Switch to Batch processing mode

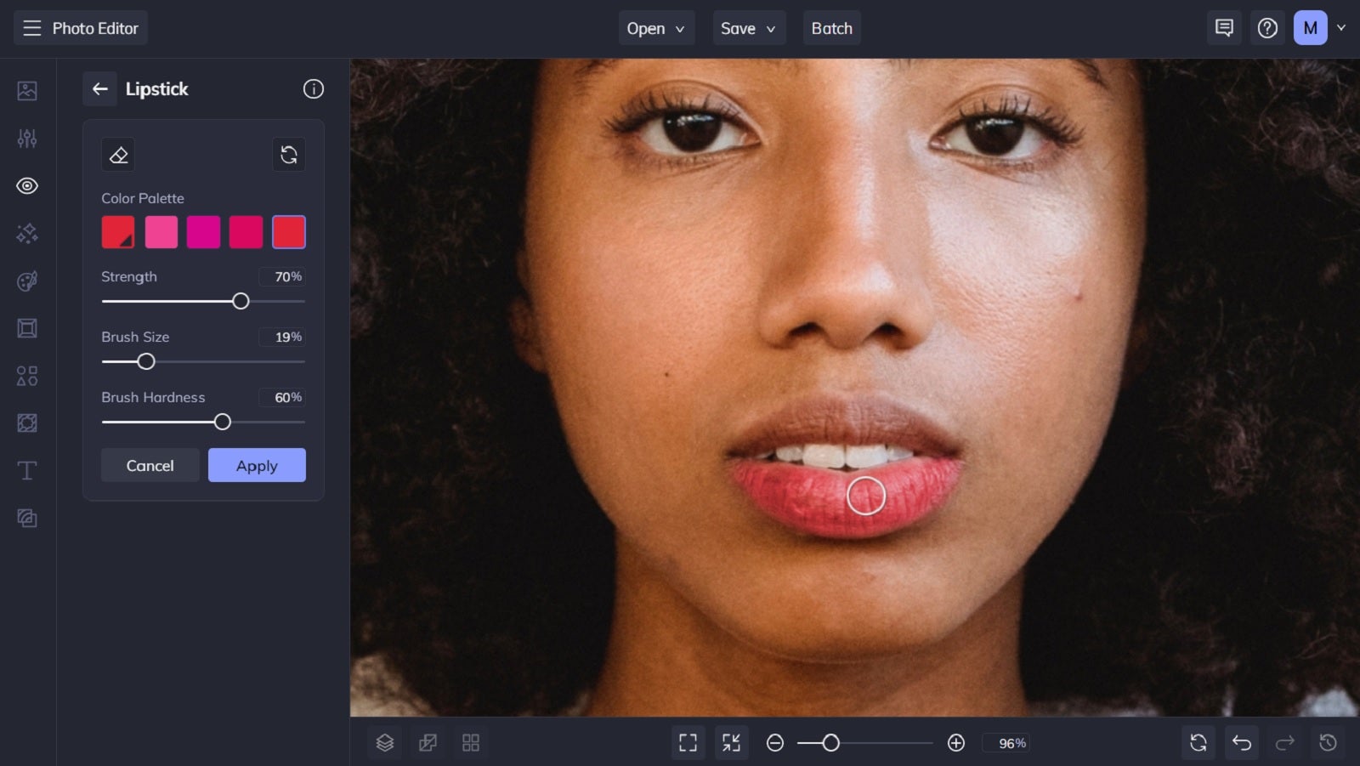coord(831,27)
